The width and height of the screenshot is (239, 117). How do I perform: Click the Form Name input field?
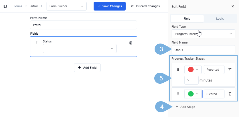pos(83,25)
